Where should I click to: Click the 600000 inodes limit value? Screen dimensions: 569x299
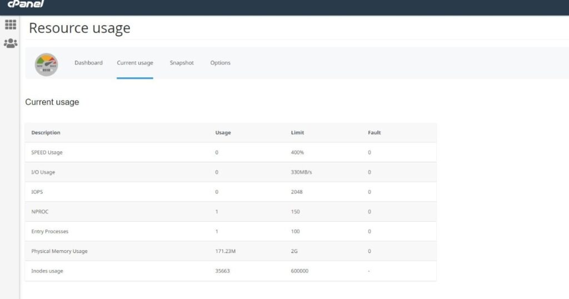tap(300, 271)
